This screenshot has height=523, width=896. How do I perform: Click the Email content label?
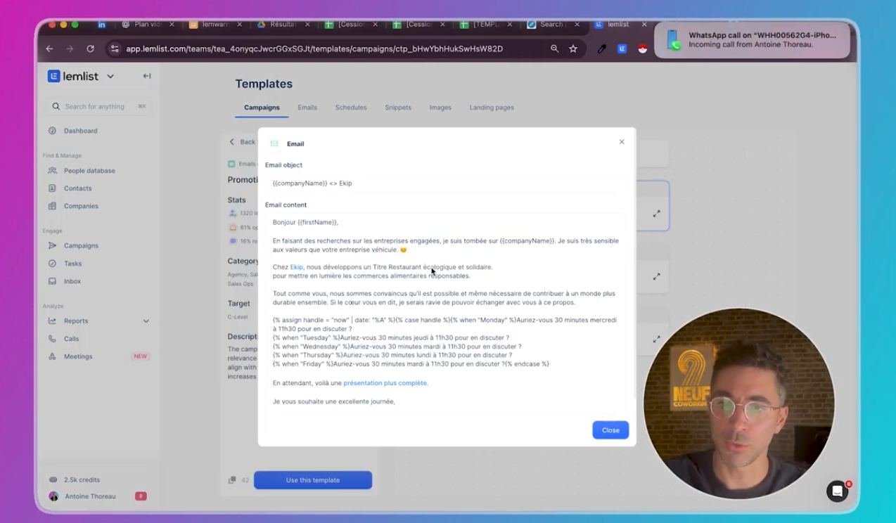tap(286, 205)
